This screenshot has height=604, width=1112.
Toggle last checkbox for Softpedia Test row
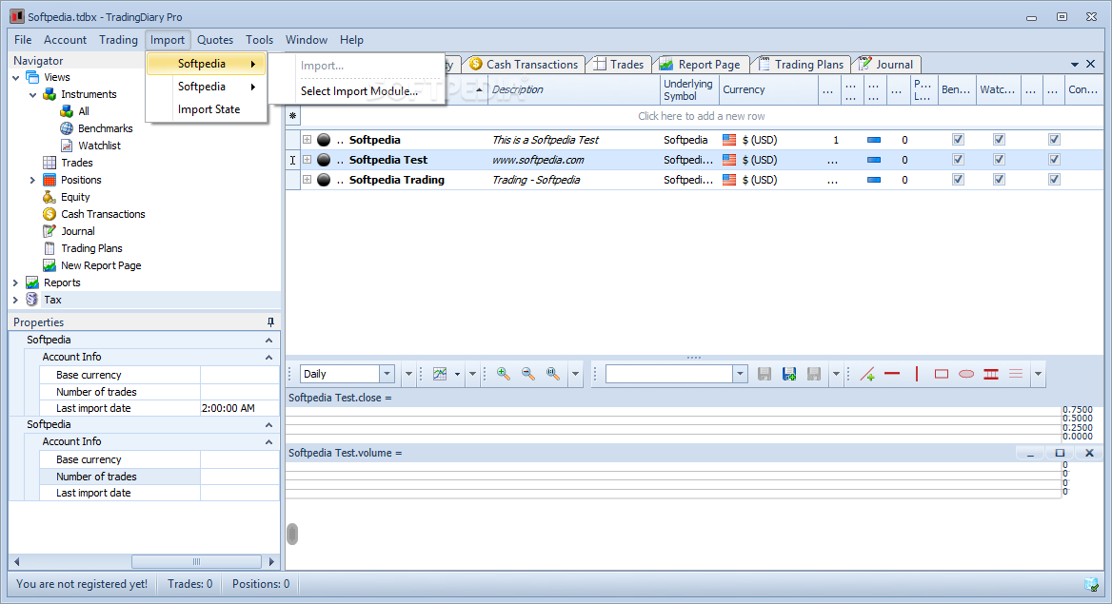(1055, 160)
